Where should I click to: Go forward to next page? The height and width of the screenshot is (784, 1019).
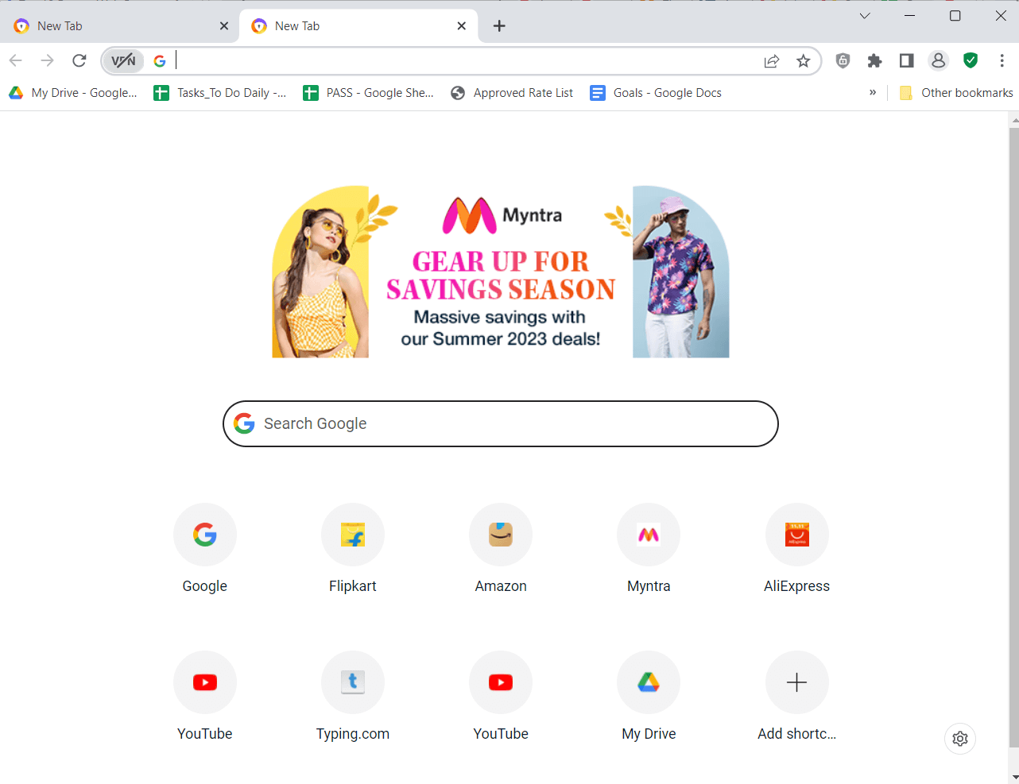point(48,60)
